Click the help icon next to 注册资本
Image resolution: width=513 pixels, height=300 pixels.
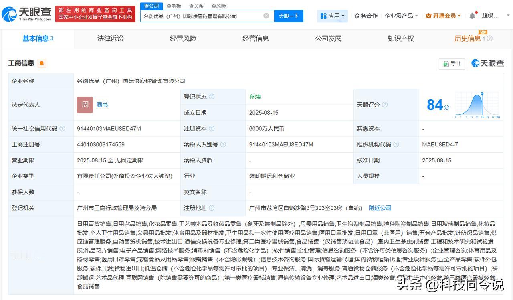coord(212,129)
